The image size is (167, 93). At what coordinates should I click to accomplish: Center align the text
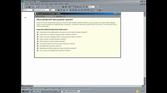(70, 10)
